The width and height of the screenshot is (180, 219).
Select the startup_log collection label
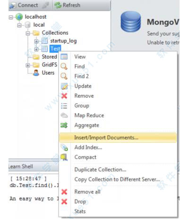63,41
